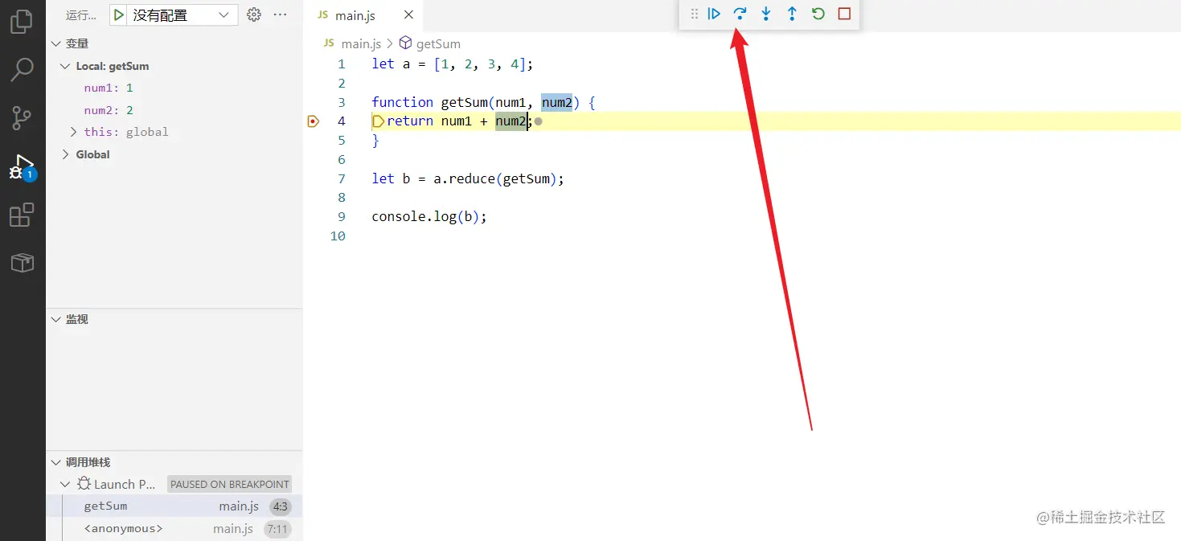Select the main.js editor tab
The image size is (1181, 541).
point(362,15)
